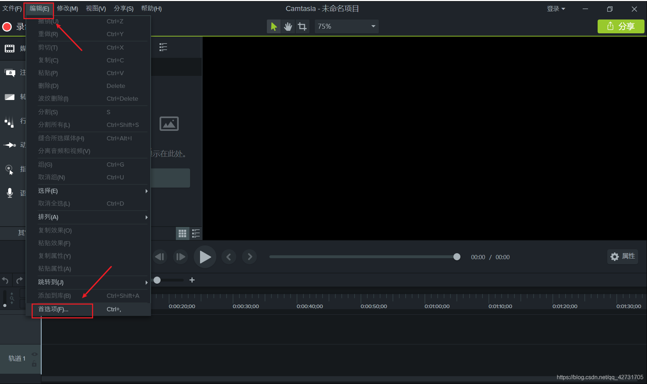Open the Behaviors panel icon
The image size is (647, 384).
pos(10,121)
